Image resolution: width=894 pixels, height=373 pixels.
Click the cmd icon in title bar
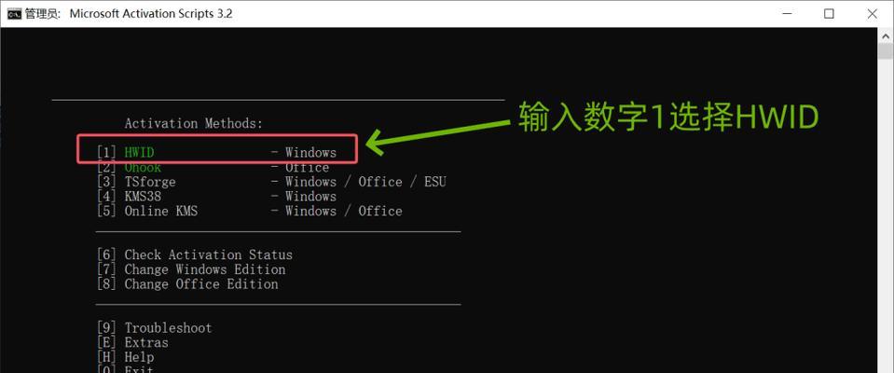click(14, 14)
